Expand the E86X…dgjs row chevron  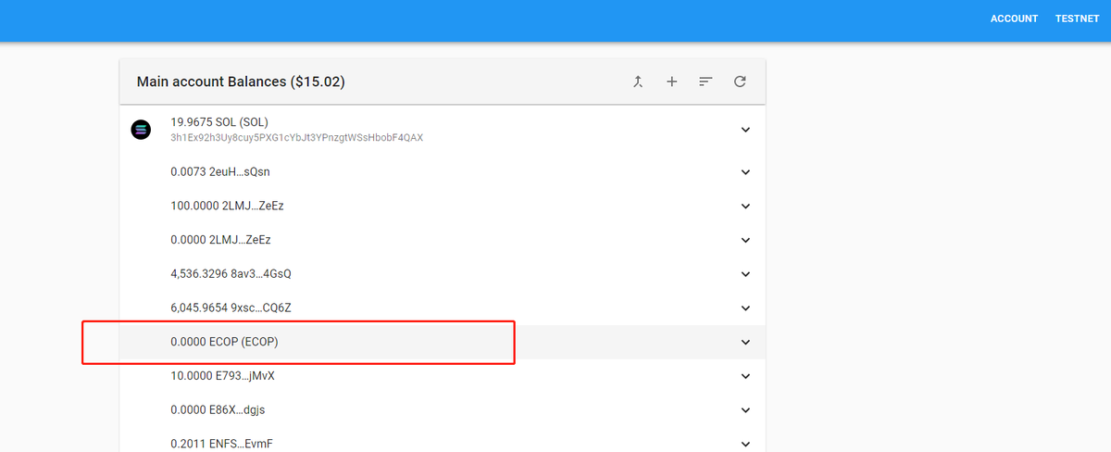pyautogui.click(x=746, y=410)
